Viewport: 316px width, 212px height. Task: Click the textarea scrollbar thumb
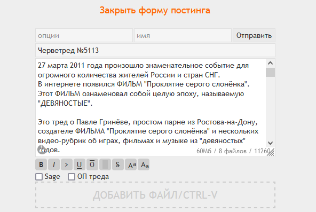[x=270, y=72]
